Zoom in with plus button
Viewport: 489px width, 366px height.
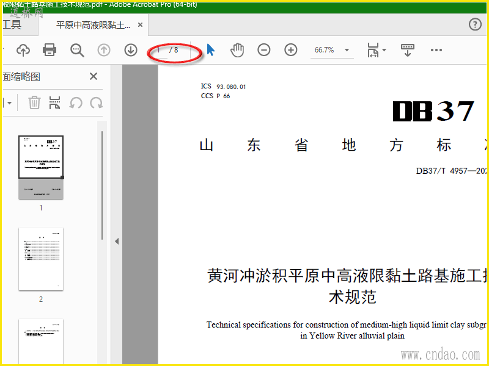tap(291, 50)
